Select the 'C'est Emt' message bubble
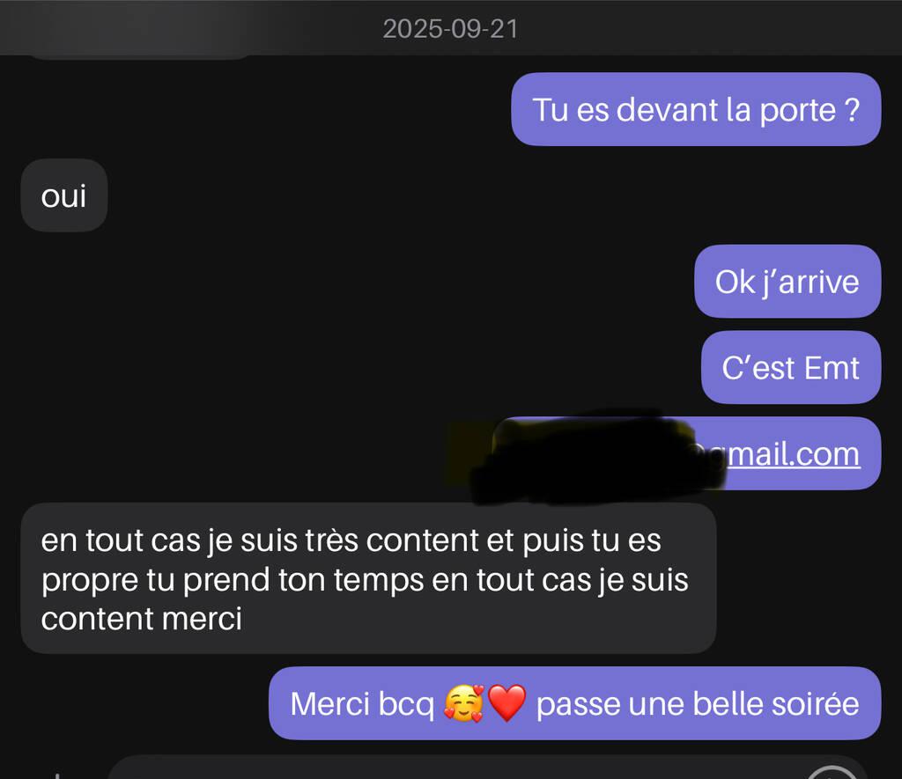902x779 pixels. [x=791, y=367]
